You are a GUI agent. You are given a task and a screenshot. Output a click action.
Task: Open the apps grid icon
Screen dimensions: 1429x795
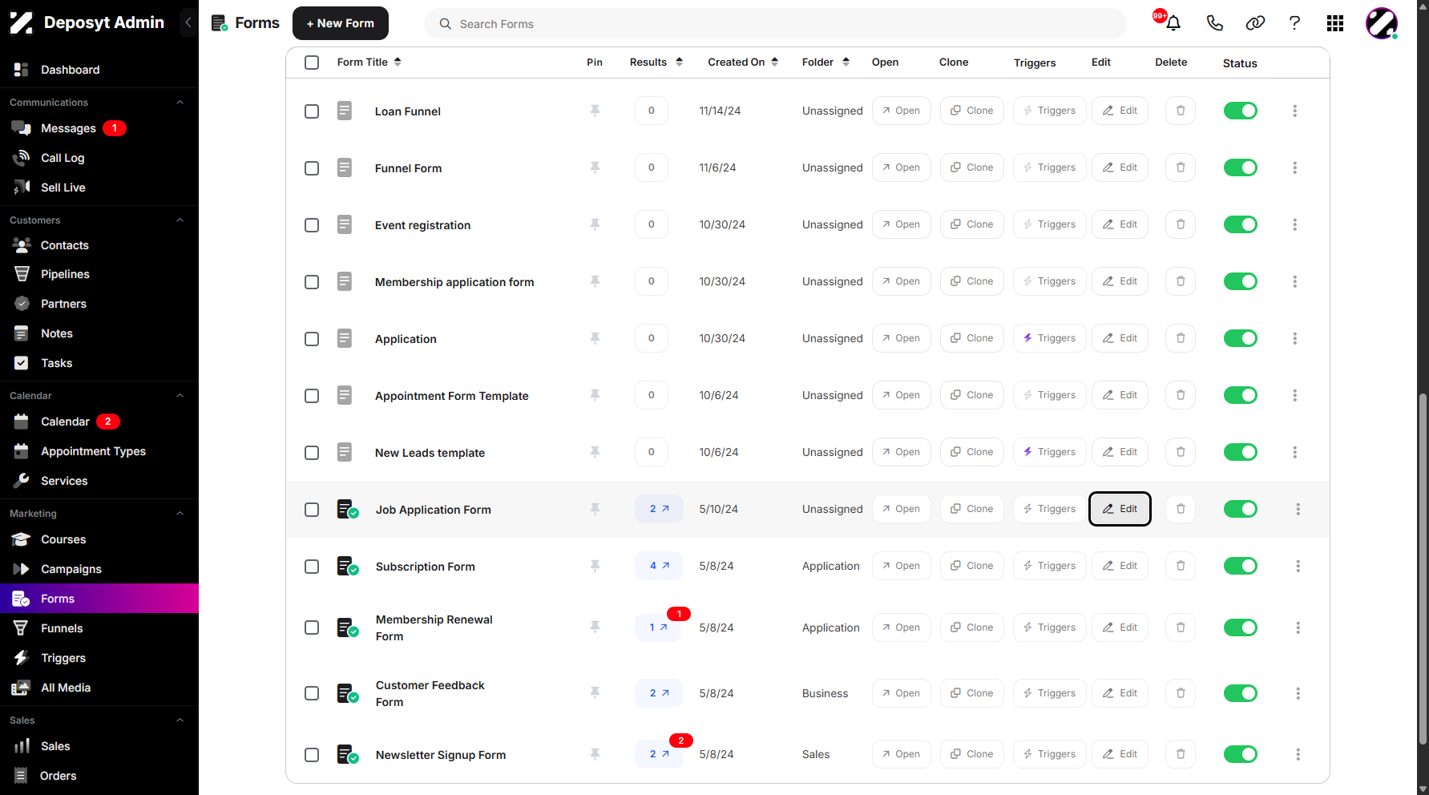tap(1335, 23)
